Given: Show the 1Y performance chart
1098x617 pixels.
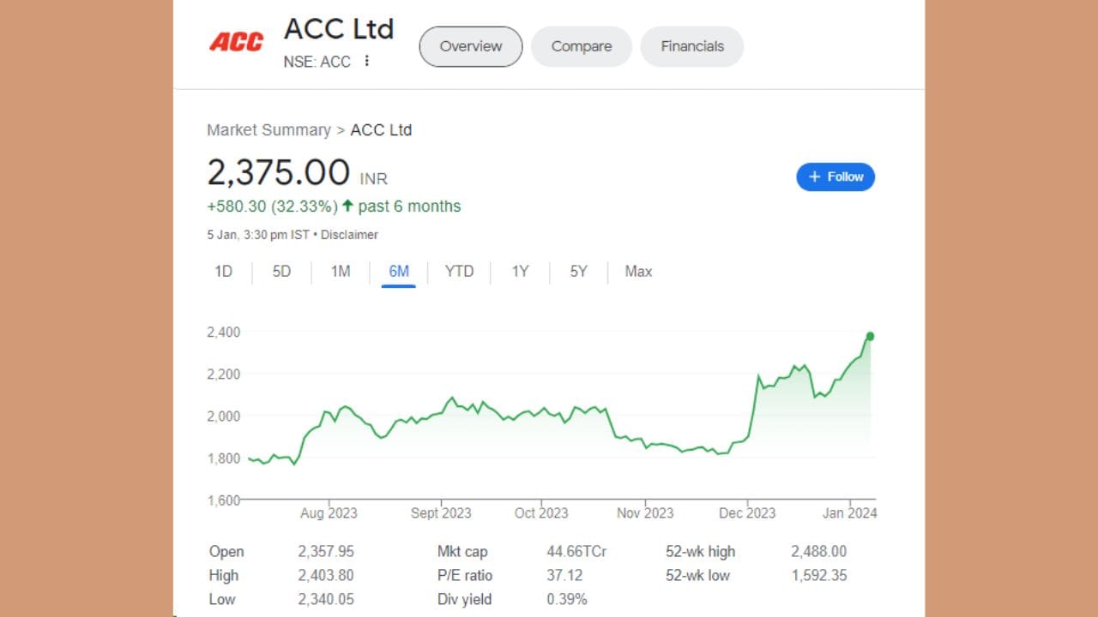Looking at the screenshot, I should coord(519,271).
